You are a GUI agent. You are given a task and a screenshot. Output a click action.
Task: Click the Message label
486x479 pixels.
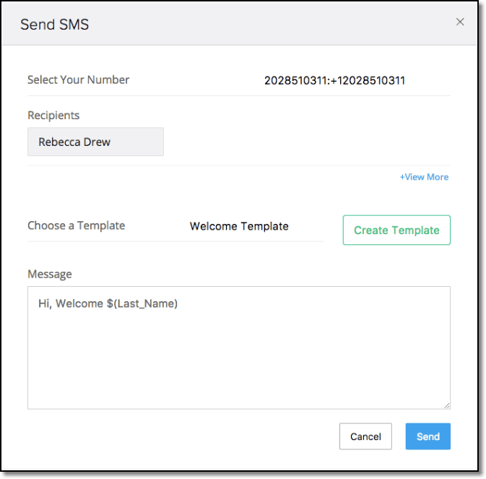click(x=50, y=274)
